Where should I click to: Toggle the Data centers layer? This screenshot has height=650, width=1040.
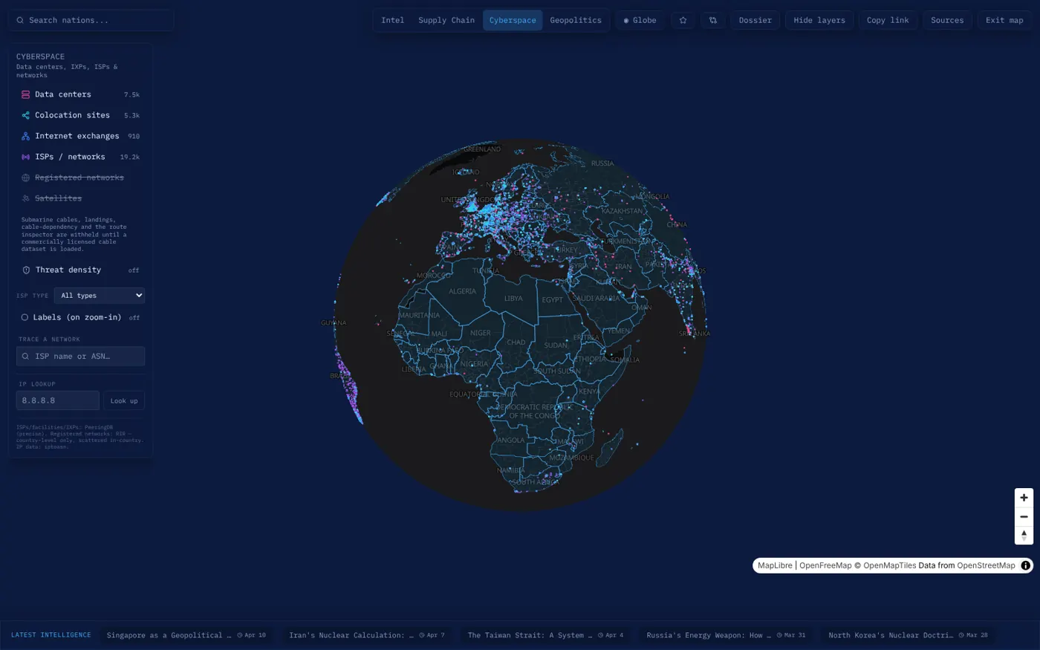click(80, 94)
